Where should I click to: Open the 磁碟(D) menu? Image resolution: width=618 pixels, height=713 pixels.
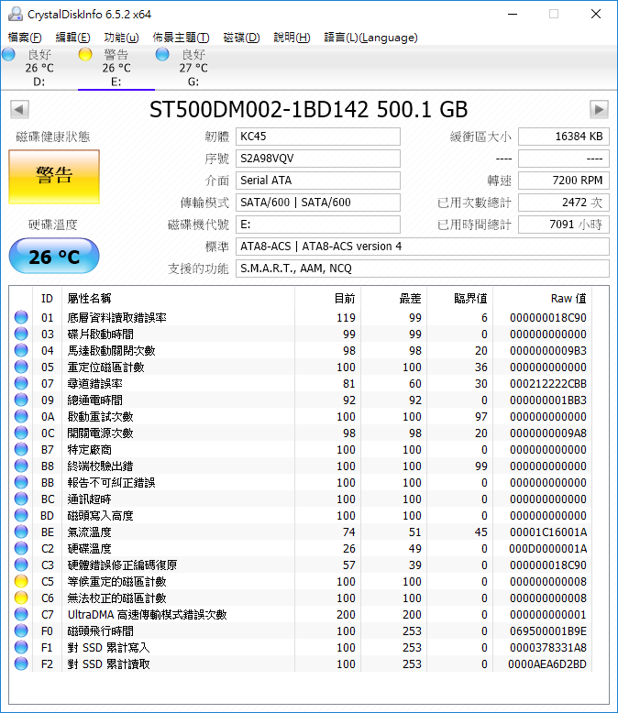[x=241, y=38]
